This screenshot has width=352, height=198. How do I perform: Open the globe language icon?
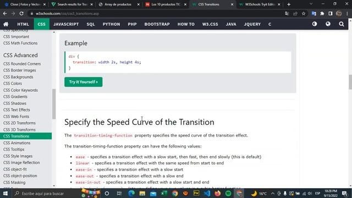[x=328, y=24]
